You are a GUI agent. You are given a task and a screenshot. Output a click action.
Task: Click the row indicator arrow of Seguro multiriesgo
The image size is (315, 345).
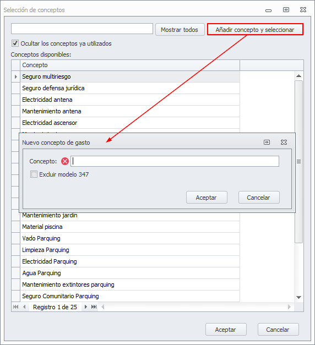(15, 77)
